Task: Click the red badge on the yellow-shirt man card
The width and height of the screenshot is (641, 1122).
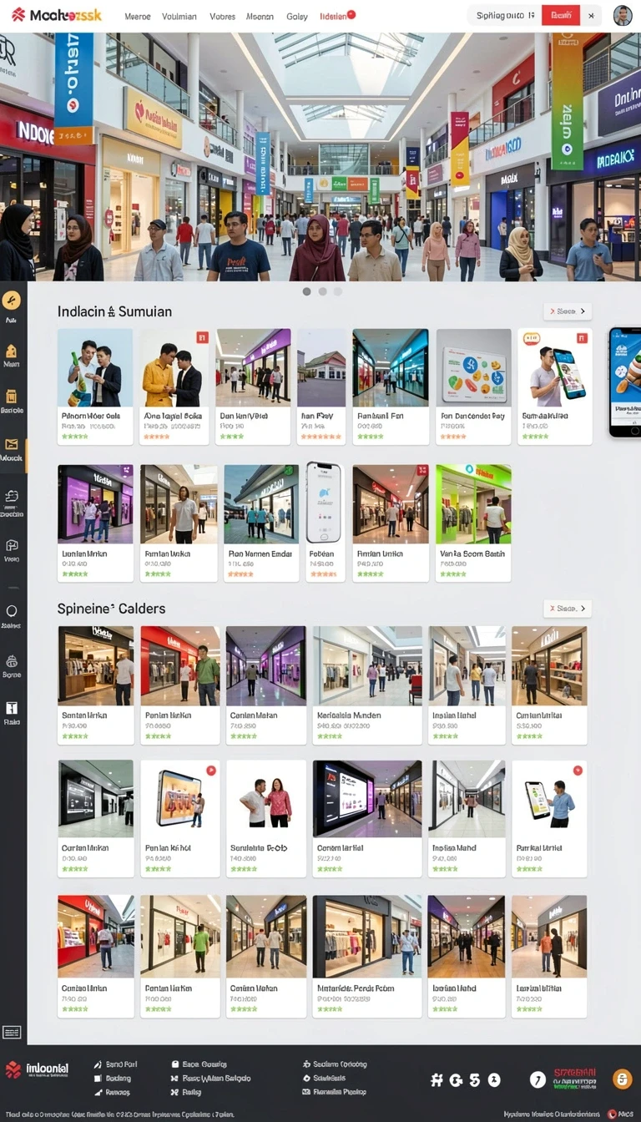Action: [x=201, y=337]
